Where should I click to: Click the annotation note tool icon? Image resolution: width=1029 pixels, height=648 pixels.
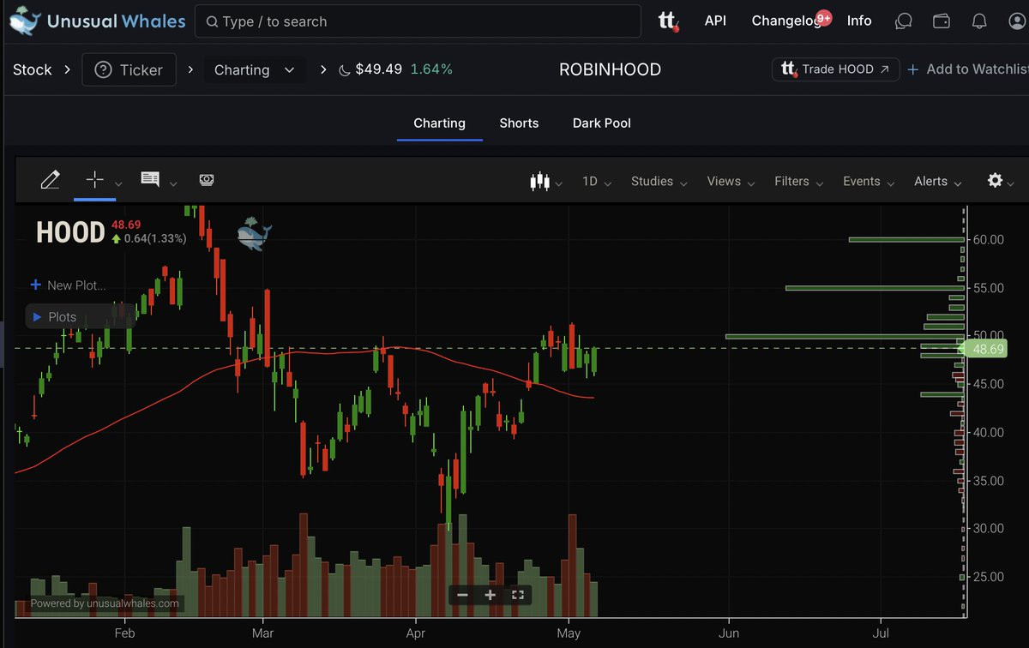click(150, 180)
